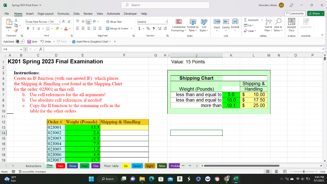Adjust the zoom slider in status bar
The width and height of the screenshot is (327, 184).
304,172
